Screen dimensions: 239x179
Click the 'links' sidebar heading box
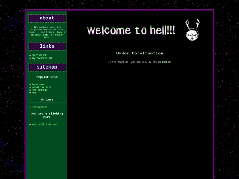coord(47,46)
